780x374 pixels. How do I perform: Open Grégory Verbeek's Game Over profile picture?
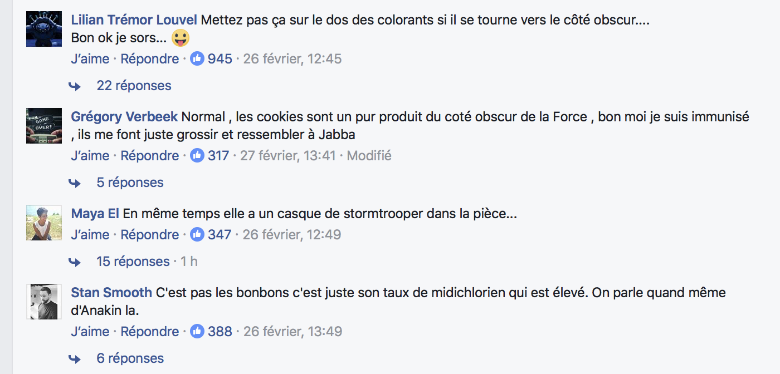pos(44,125)
